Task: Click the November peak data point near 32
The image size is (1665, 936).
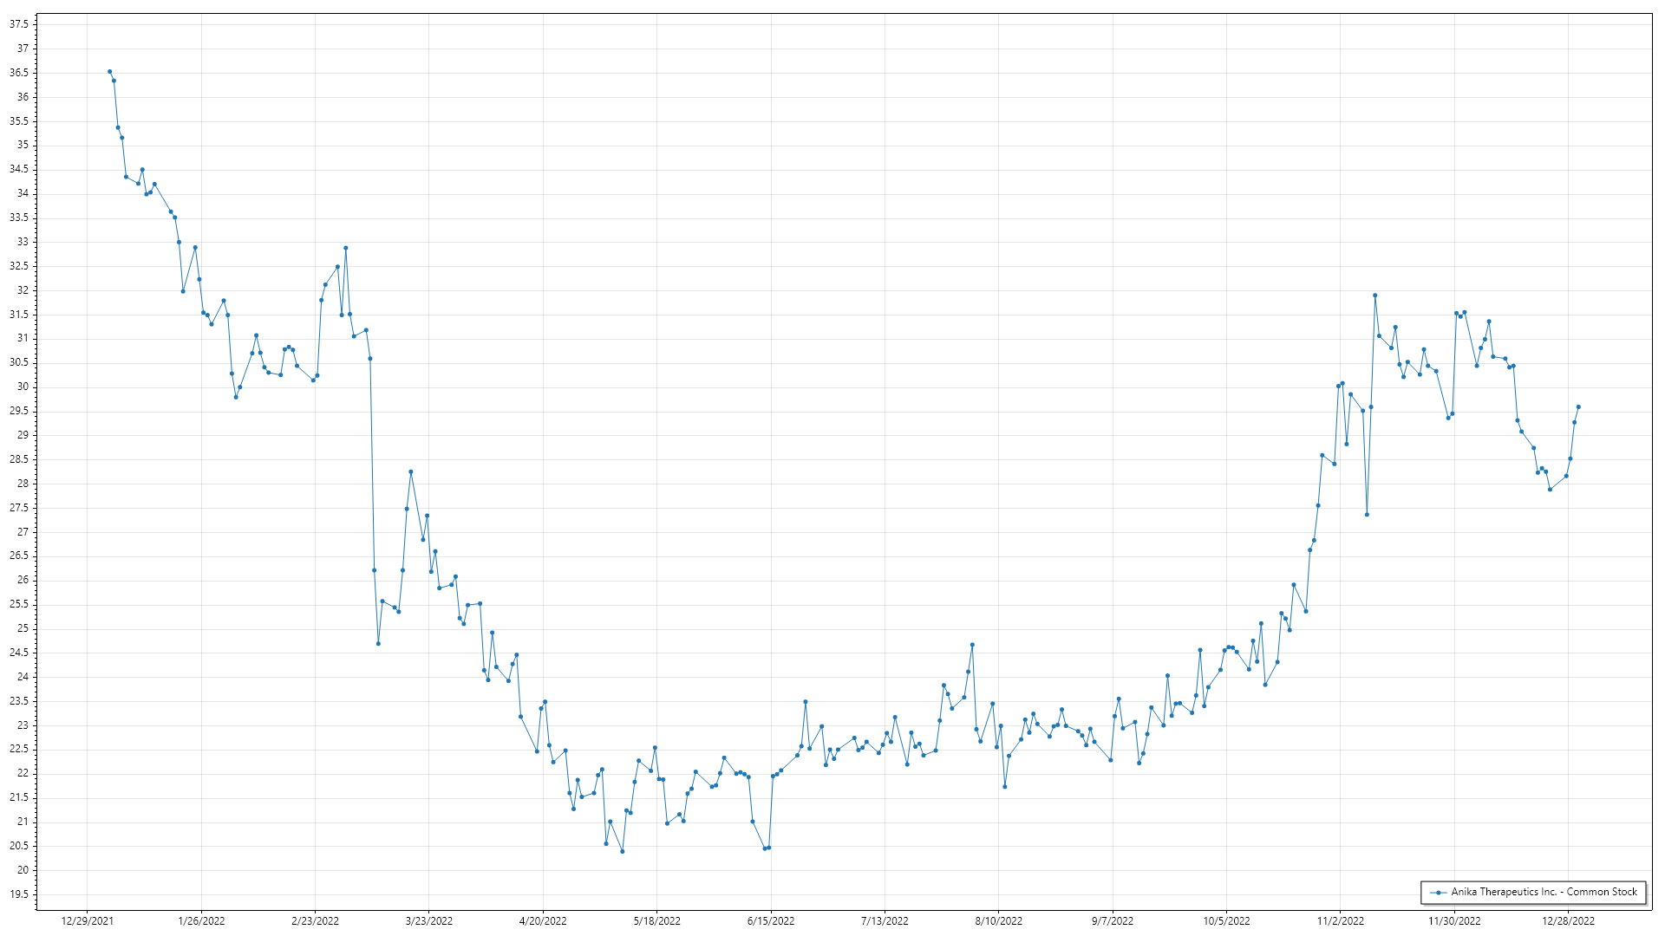Action: click(x=1374, y=296)
